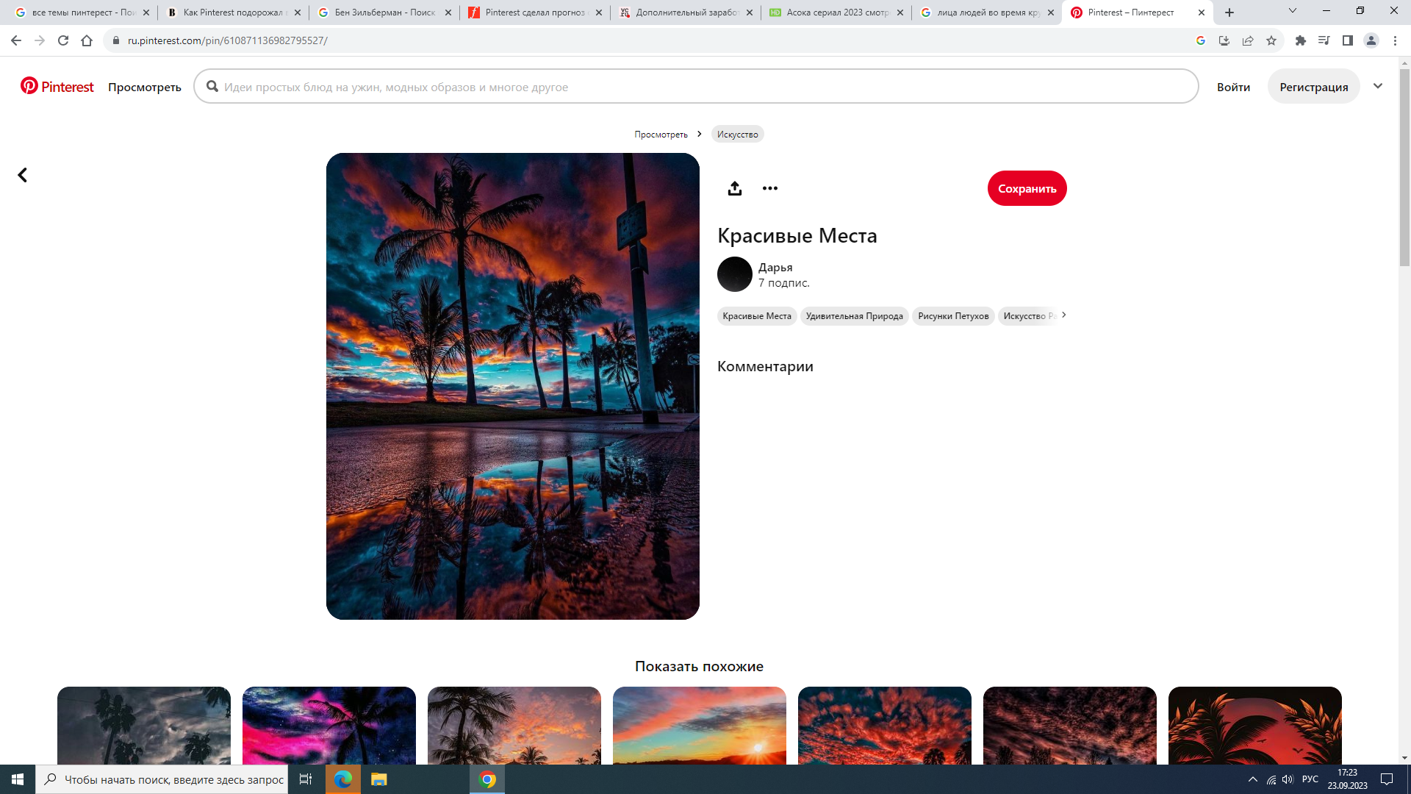Select the truncated 'Искусство' tag chip
1411x794 pixels.
pyautogui.click(x=1027, y=316)
